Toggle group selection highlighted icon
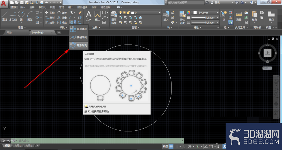 230,22
